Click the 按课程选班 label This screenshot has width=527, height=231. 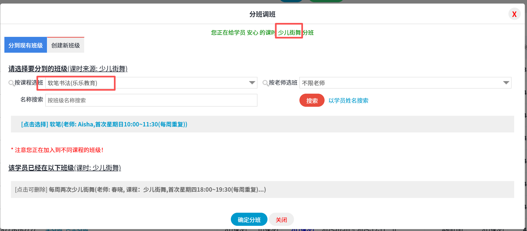coord(29,83)
